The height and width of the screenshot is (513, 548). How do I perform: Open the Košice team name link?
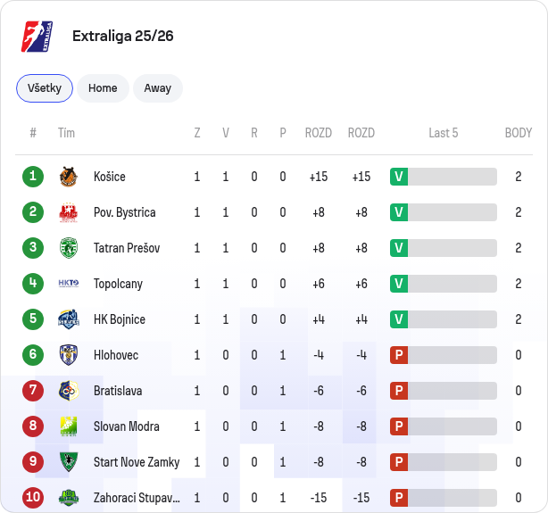(110, 177)
